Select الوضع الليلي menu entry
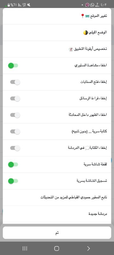Image resolution: width=114 pixels, height=255 pixels. [x=57, y=33]
